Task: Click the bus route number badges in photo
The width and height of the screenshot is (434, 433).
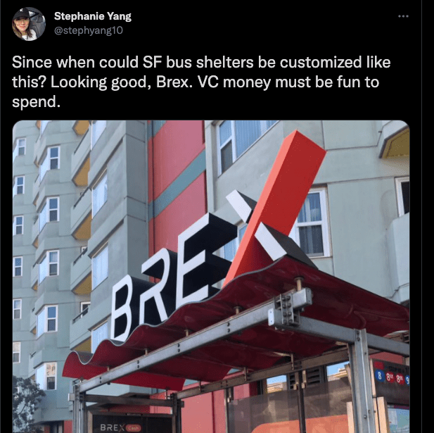Action: tap(392, 377)
